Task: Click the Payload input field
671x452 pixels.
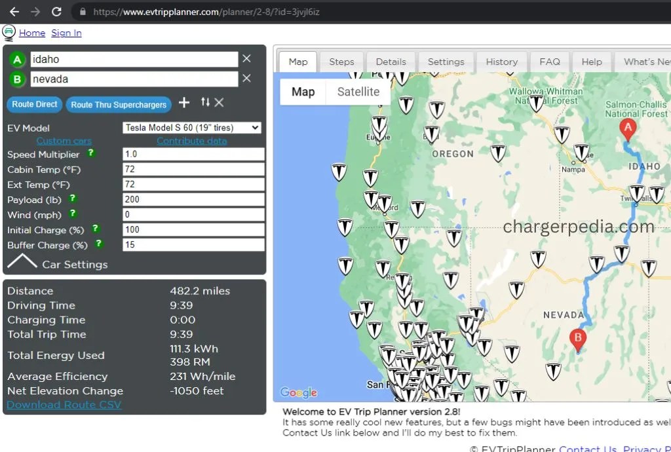Action: tap(193, 199)
